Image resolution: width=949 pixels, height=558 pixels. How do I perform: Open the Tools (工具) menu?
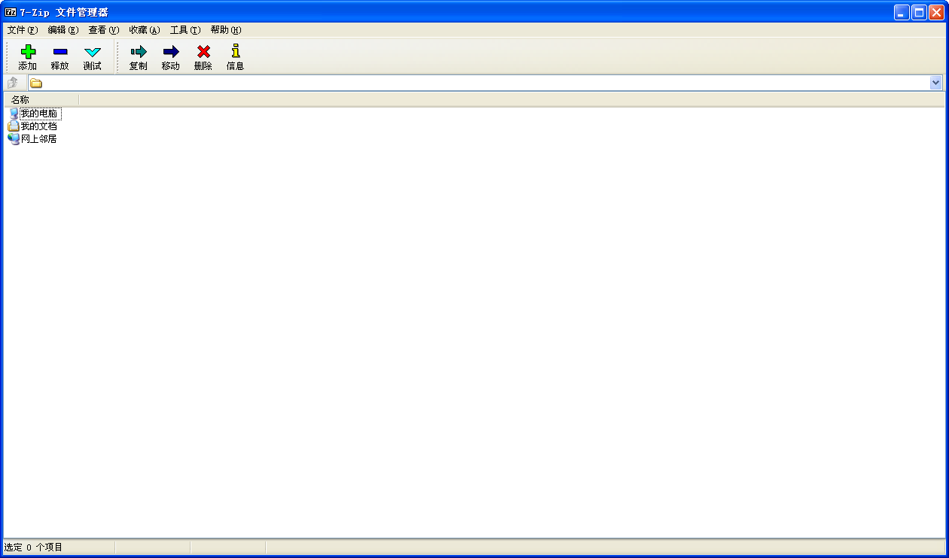pyautogui.click(x=185, y=30)
